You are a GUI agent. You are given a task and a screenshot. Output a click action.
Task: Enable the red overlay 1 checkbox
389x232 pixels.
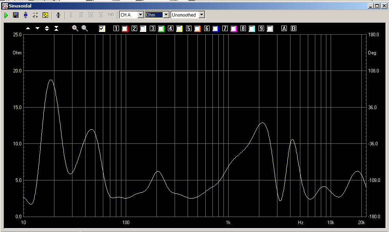(x=125, y=28)
